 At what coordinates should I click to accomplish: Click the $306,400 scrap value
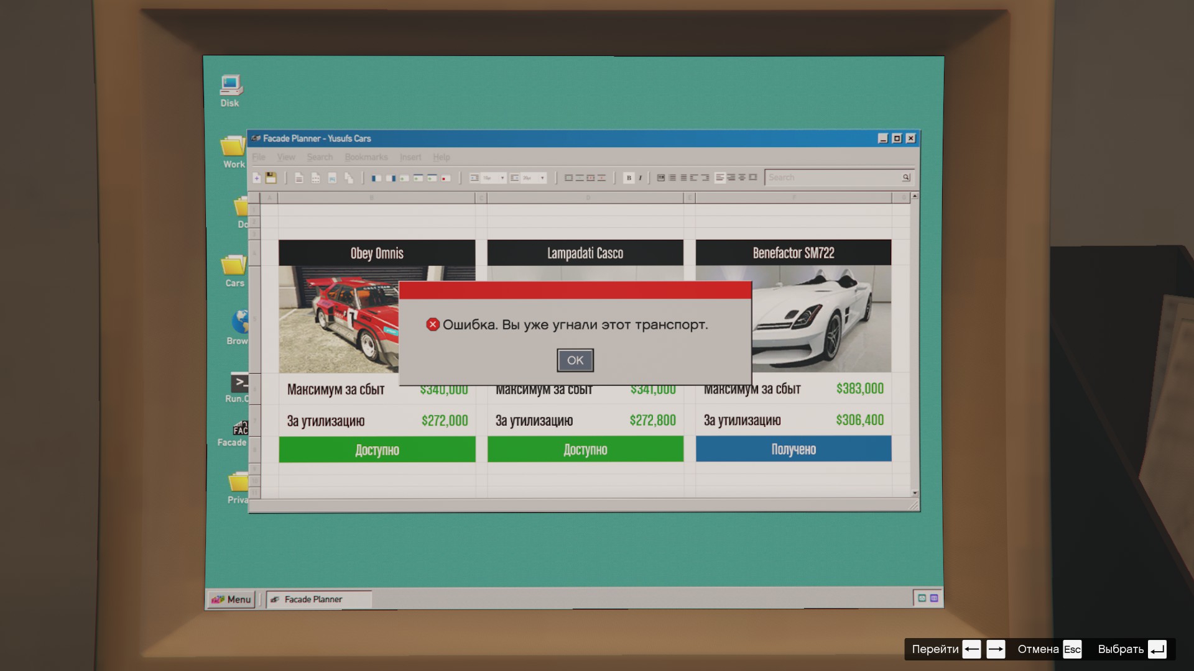(x=859, y=420)
